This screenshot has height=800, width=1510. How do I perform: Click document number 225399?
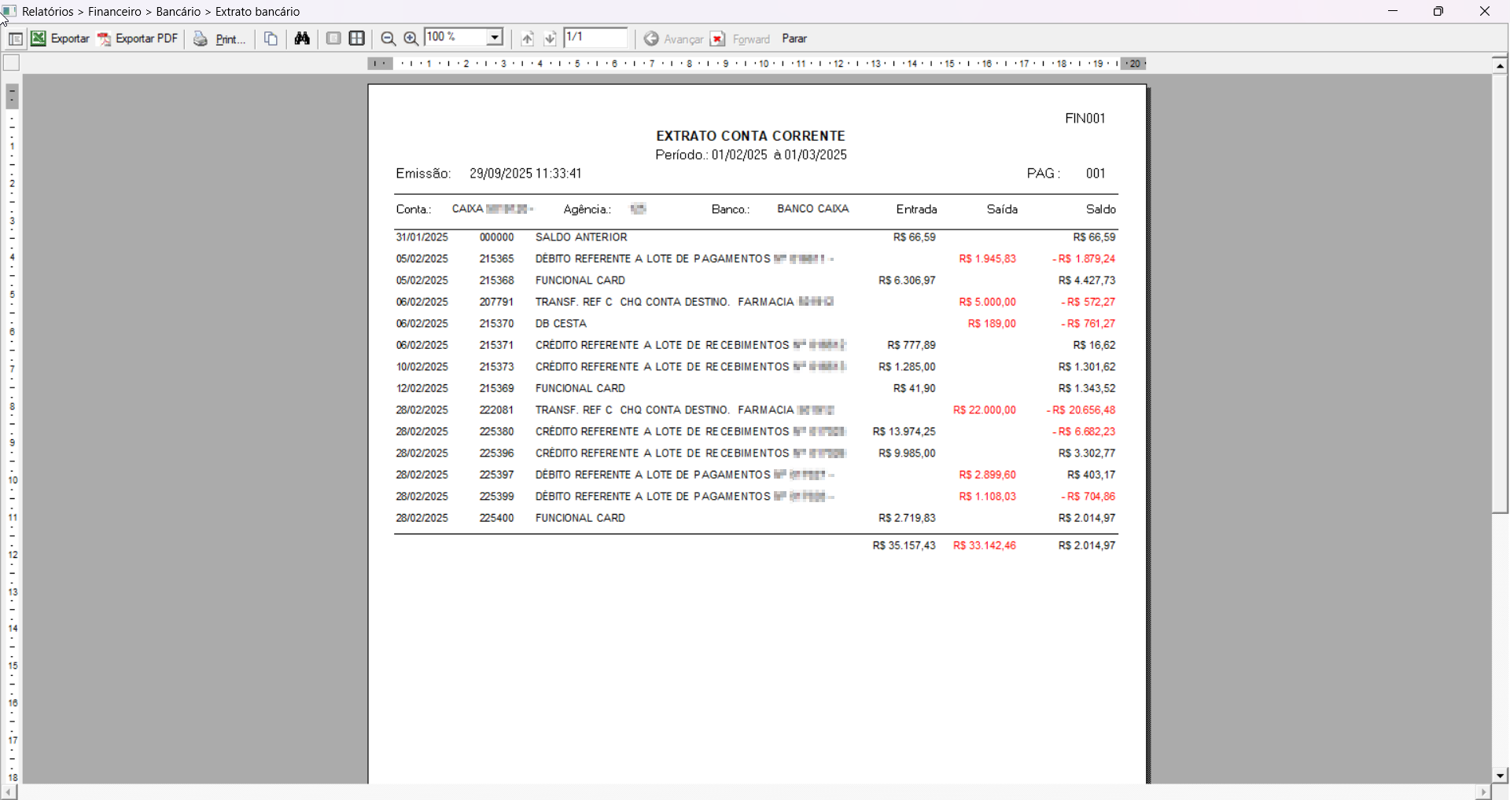point(497,497)
